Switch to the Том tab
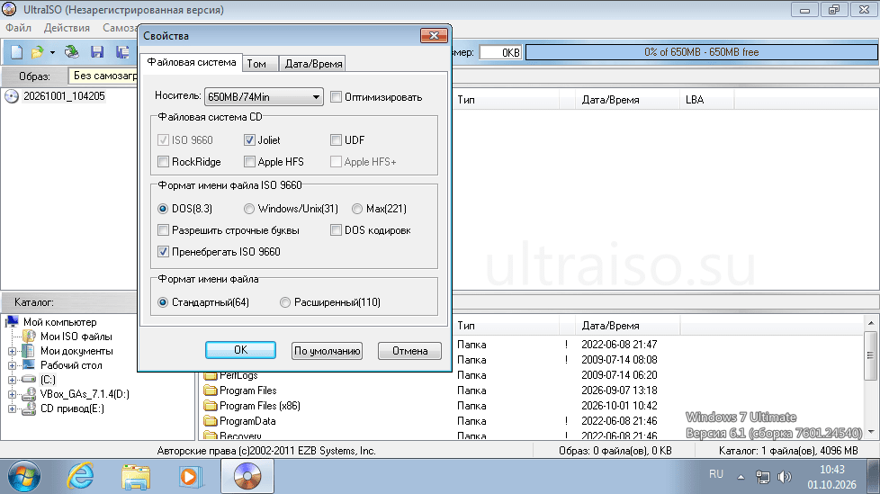 tap(260, 64)
